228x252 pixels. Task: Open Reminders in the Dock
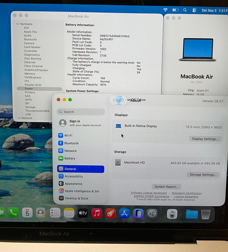[x=55, y=213]
